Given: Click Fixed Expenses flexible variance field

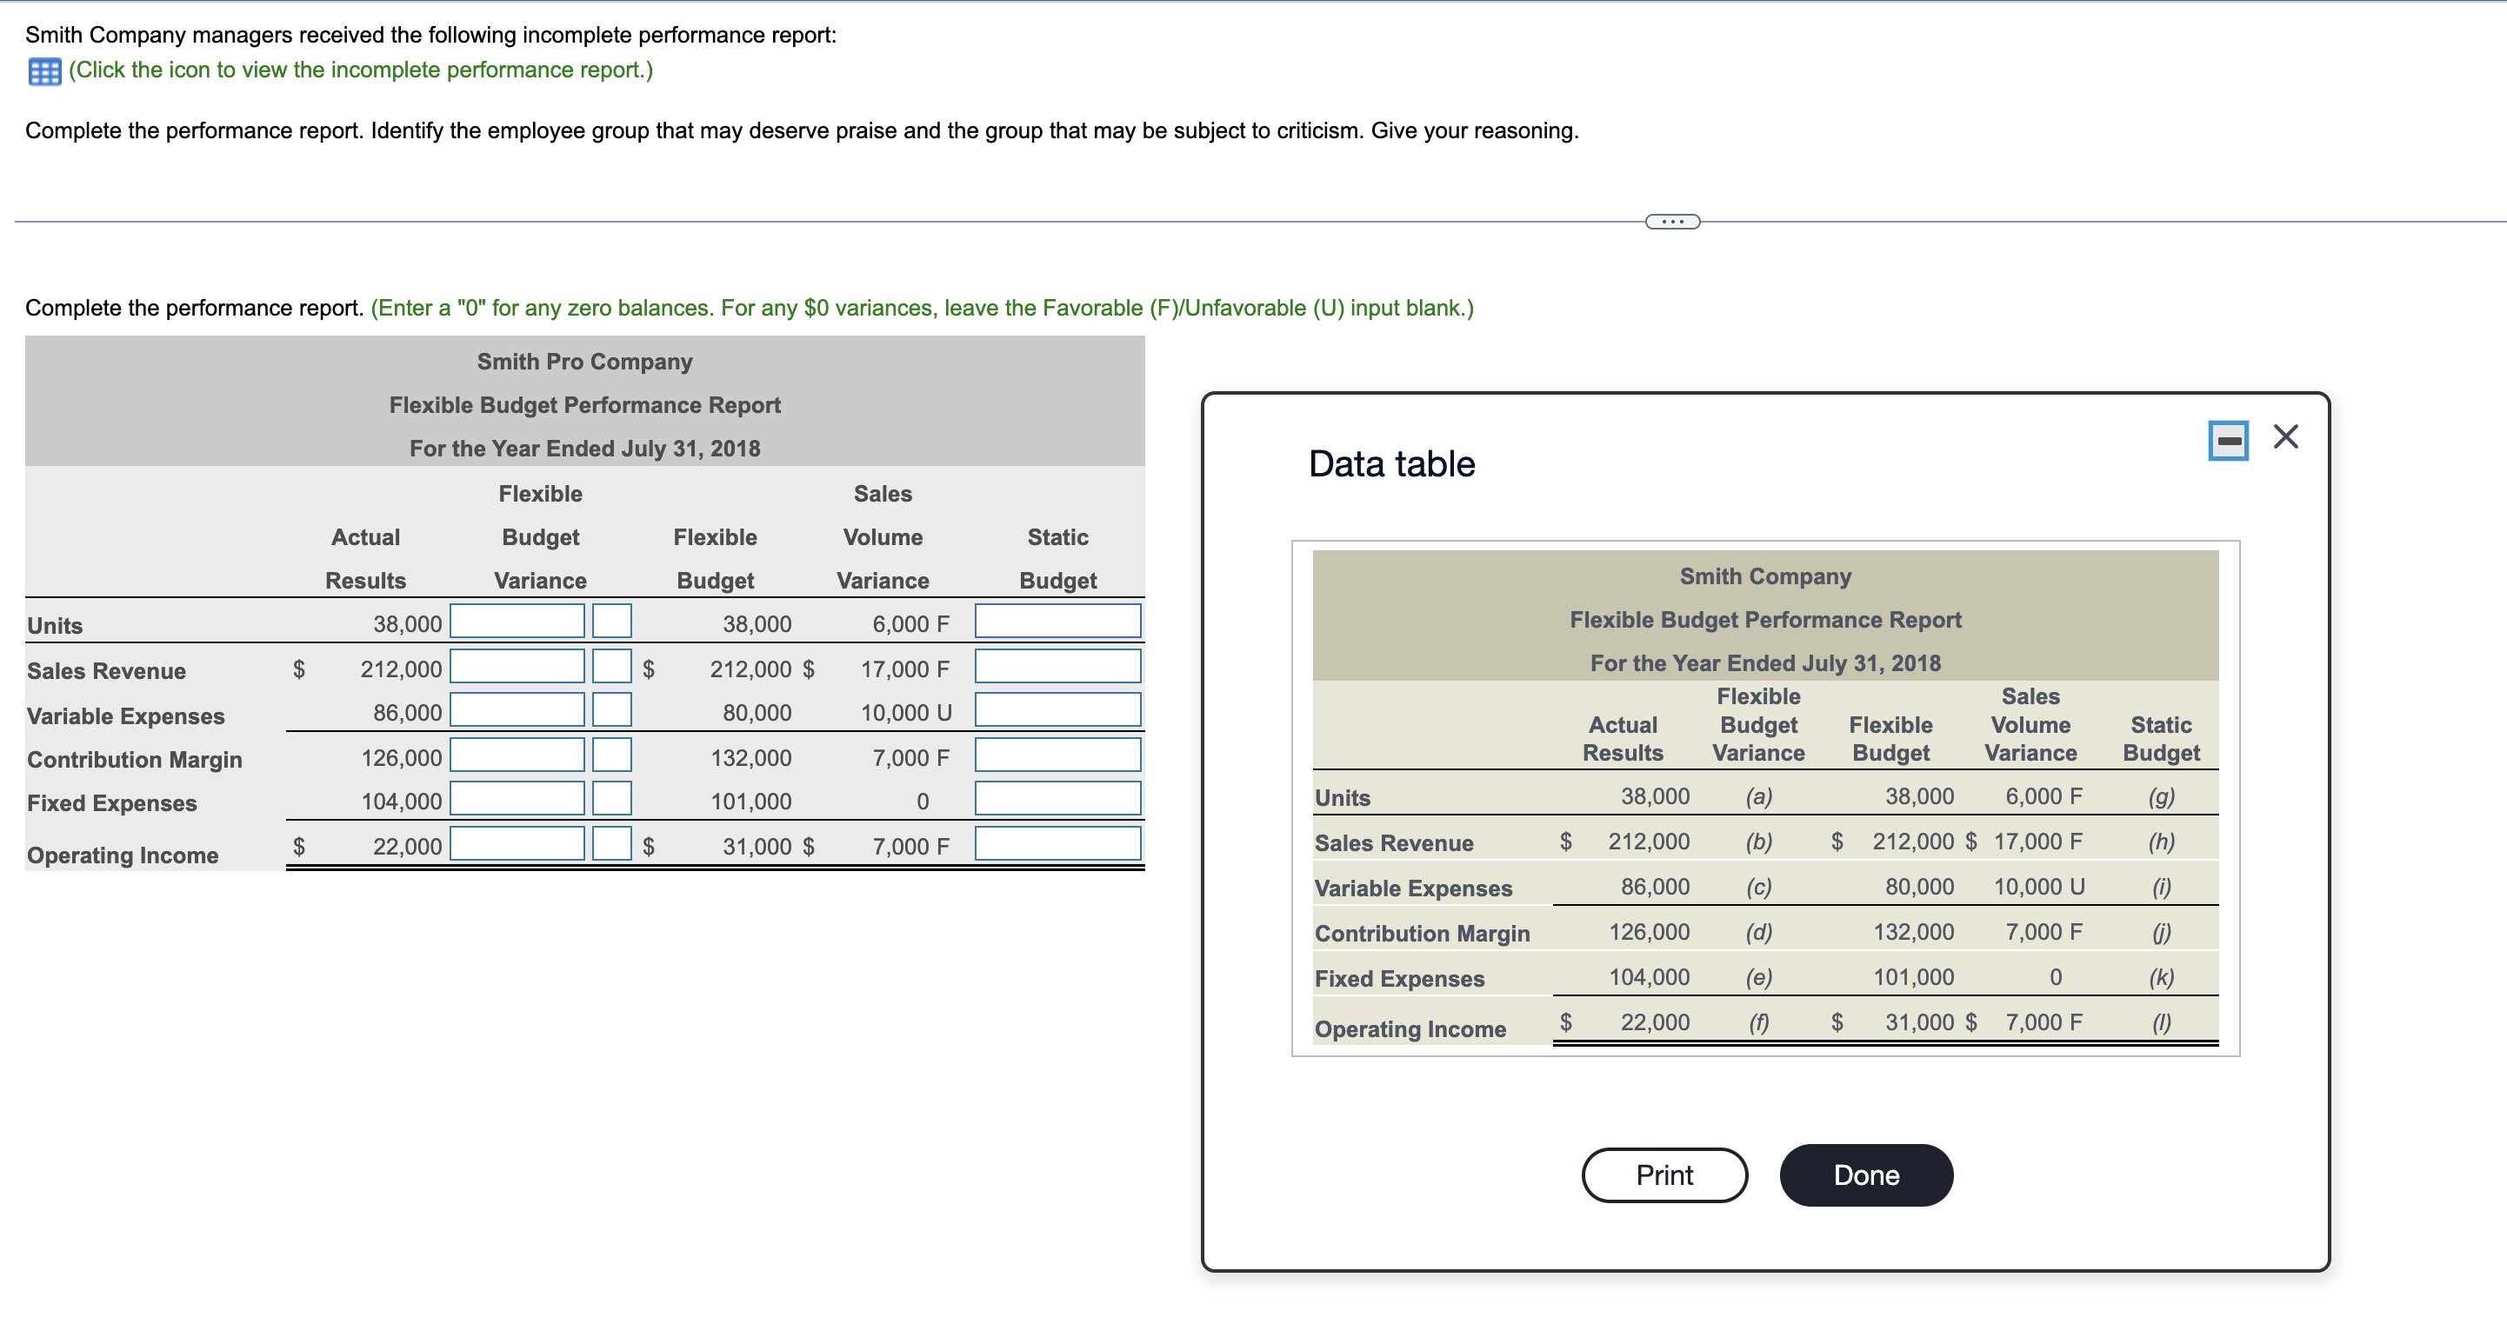Looking at the screenshot, I should pos(517,799).
